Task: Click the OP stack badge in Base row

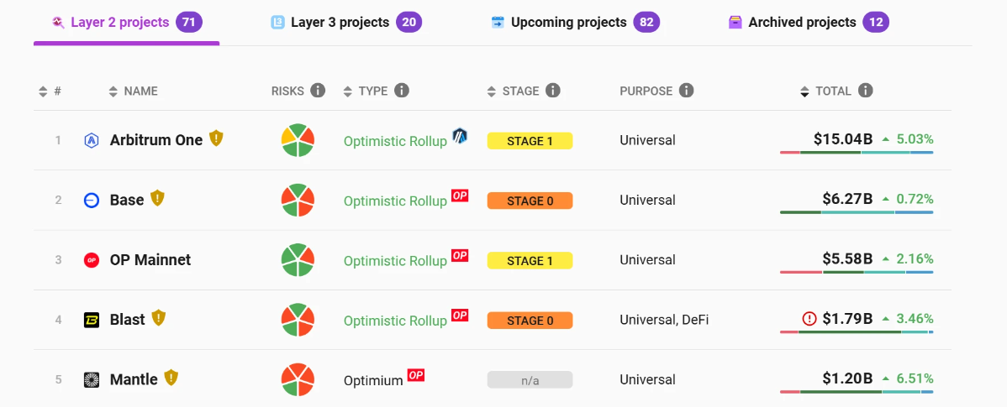Action: tap(460, 196)
